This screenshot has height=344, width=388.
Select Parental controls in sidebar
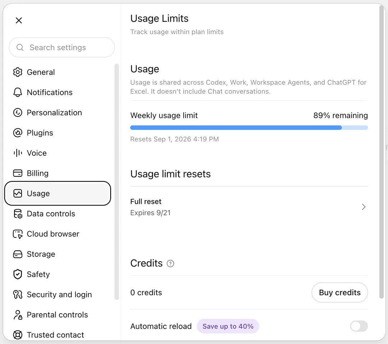57,315
